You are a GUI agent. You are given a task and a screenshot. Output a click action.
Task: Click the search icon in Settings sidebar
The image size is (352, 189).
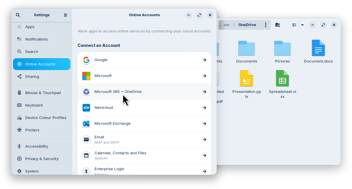click(18, 15)
